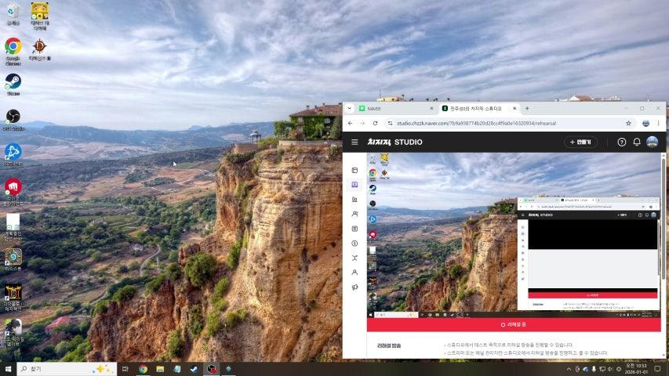Open white document file desktop icon
This screenshot has width=669, height=376.
(x=13, y=226)
